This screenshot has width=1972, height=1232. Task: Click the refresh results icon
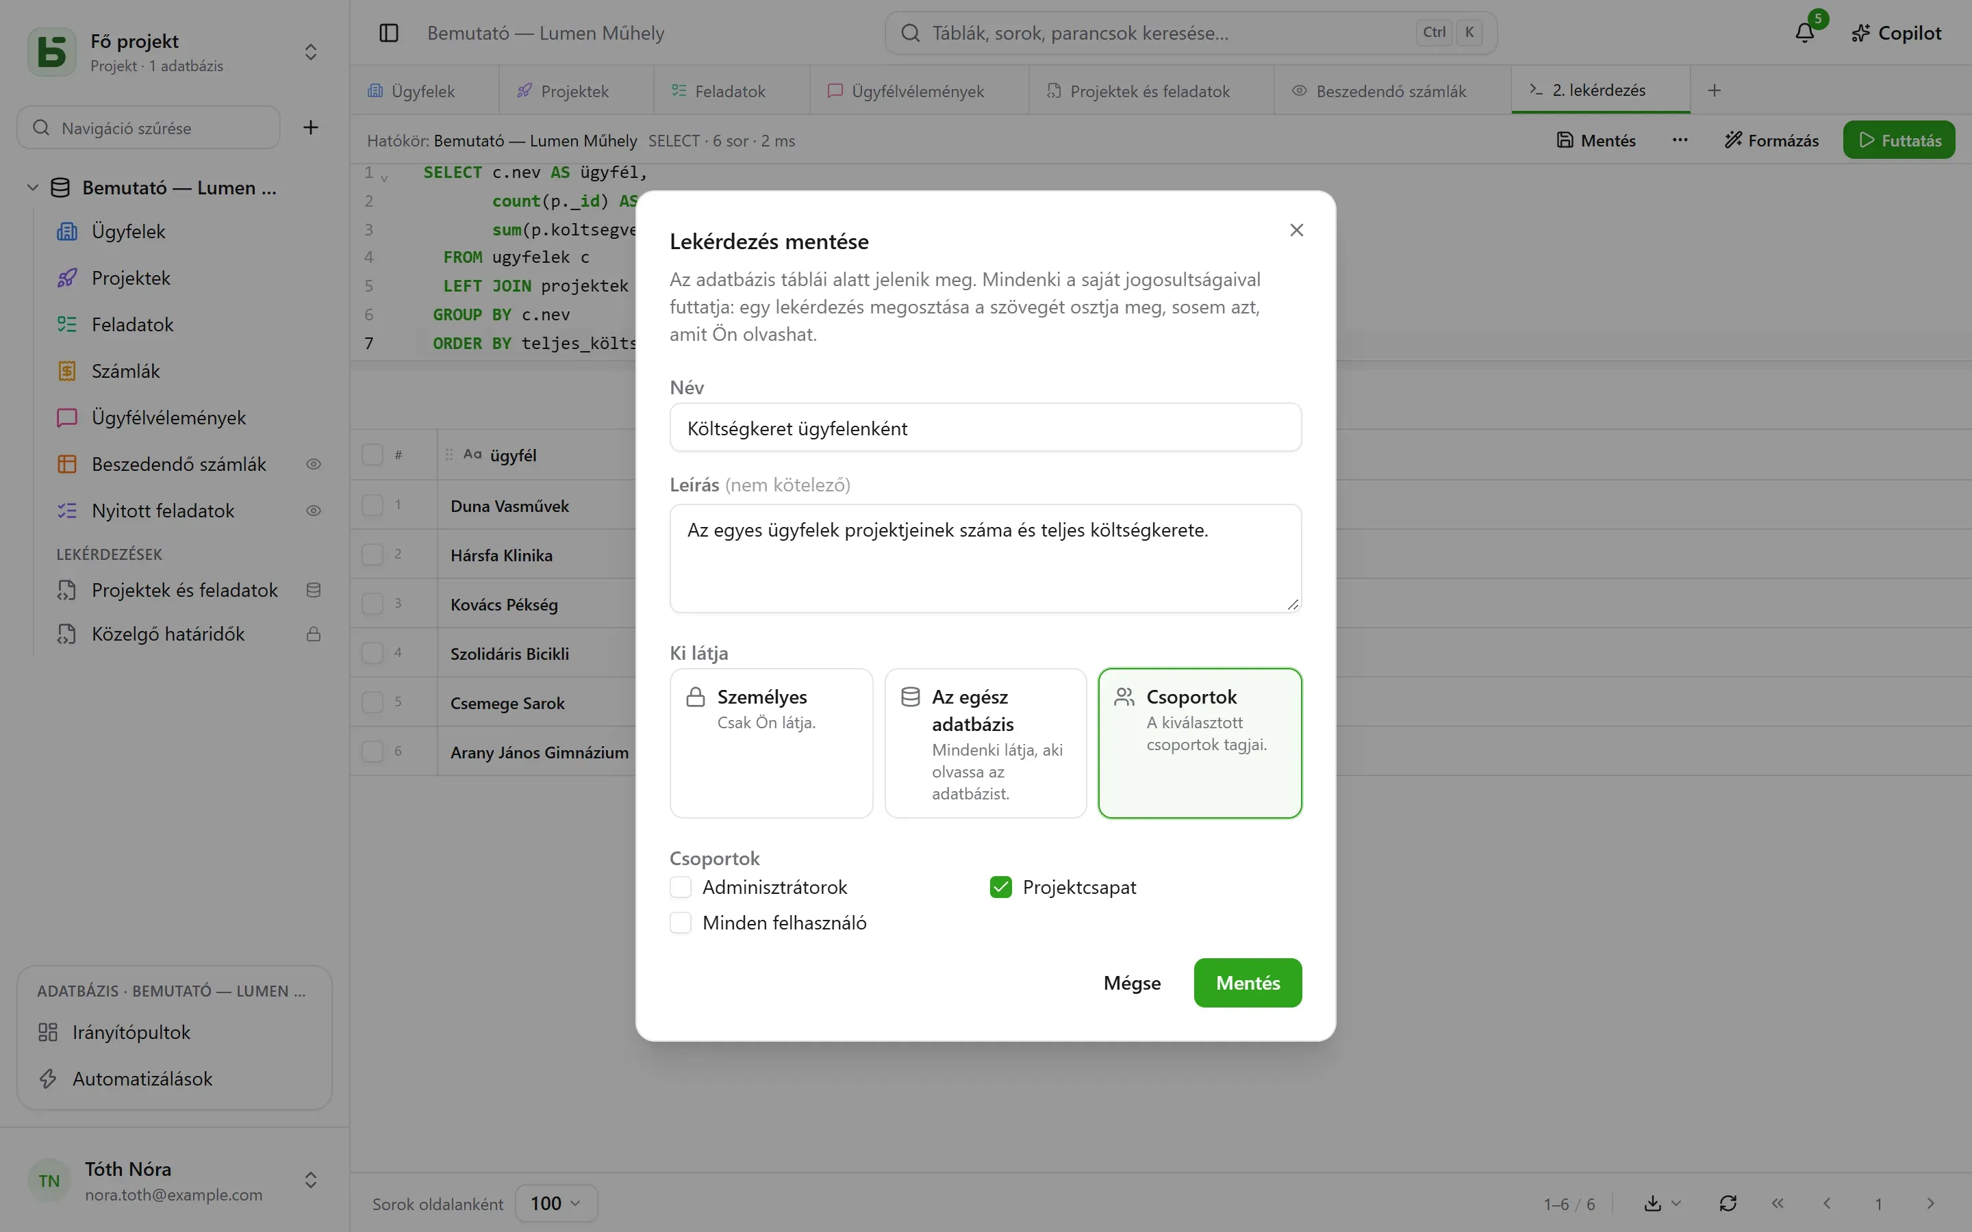[1728, 1203]
